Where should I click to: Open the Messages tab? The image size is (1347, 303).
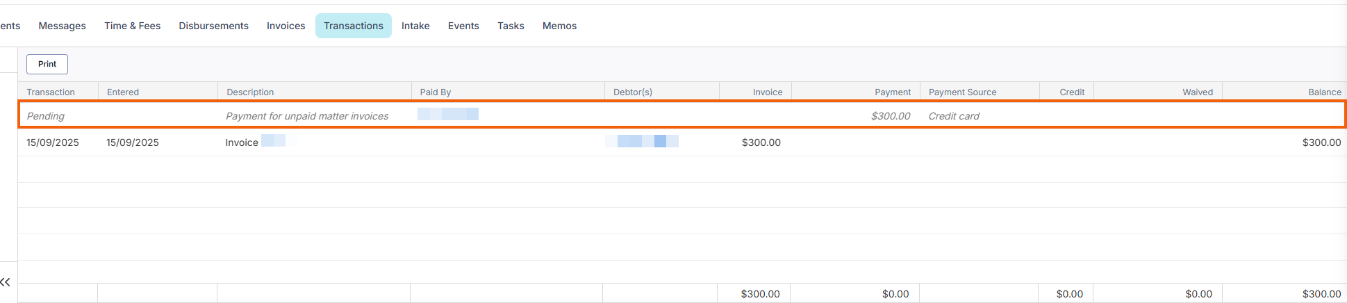pyautogui.click(x=62, y=26)
